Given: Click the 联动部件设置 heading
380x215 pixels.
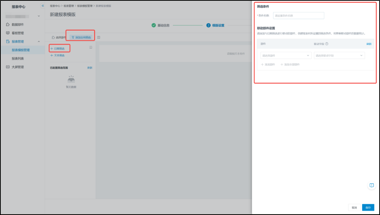Looking at the screenshot, I should pyautogui.click(x=266, y=28).
